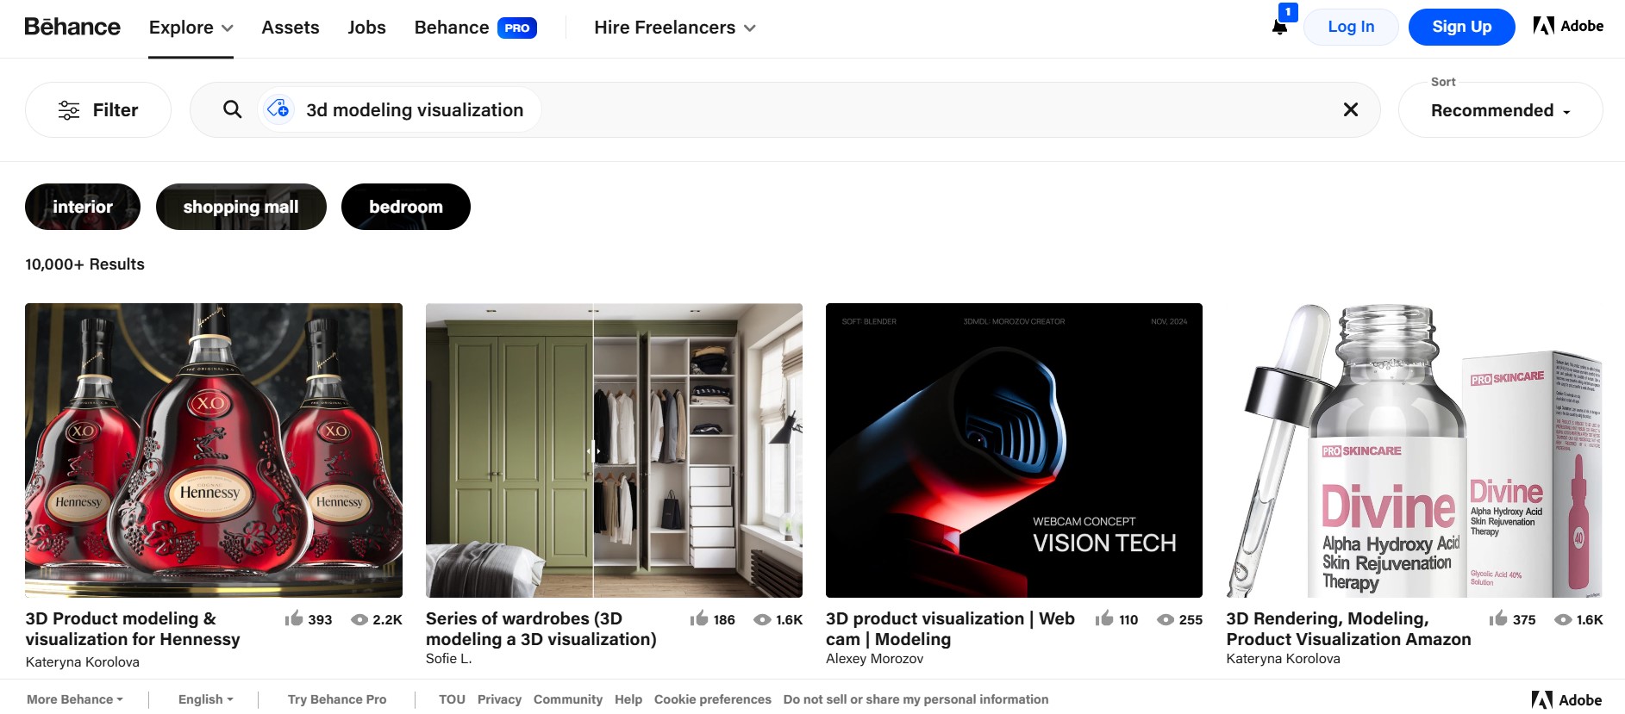
Task: Open the green wardrobe project thumbnail
Action: pyautogui.click(x=614, y=450)
